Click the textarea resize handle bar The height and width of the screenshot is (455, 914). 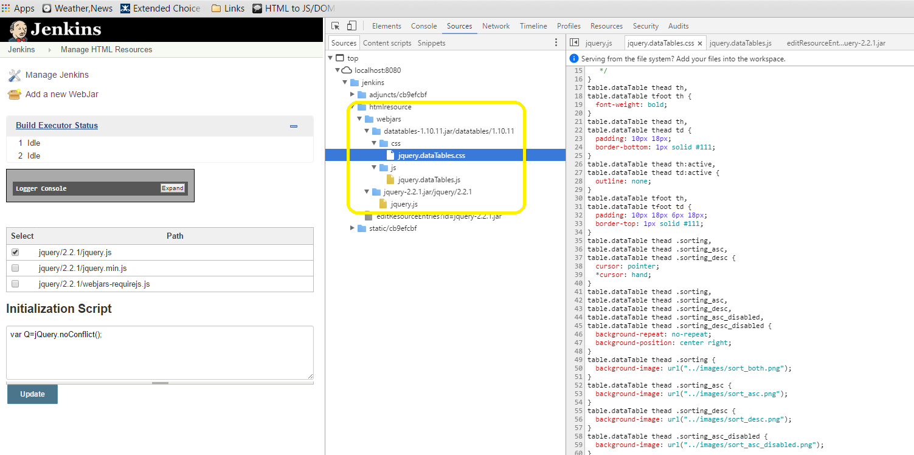coord(160,383)
